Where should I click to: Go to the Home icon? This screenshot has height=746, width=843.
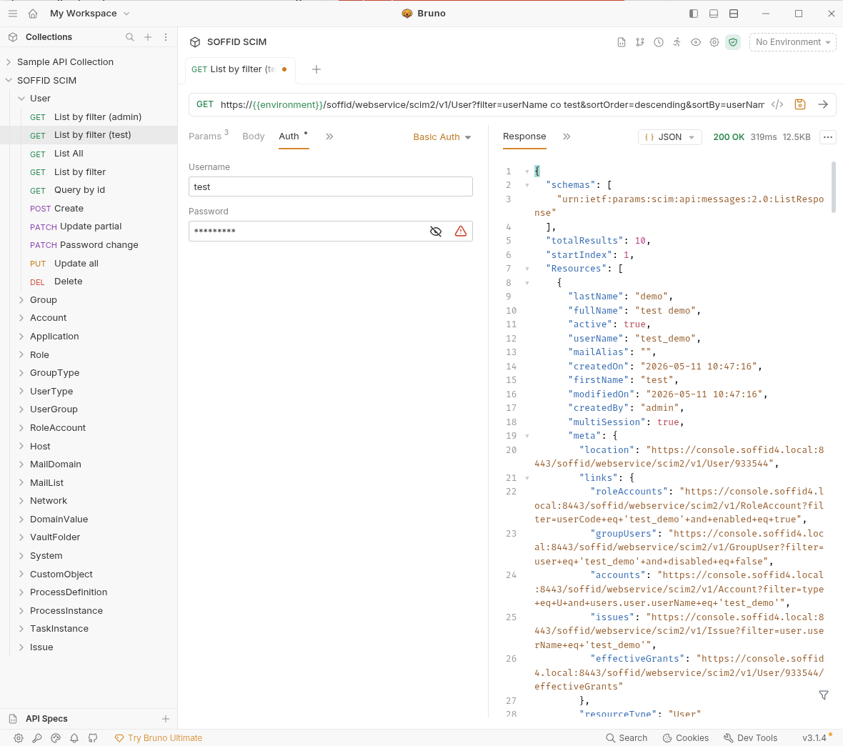tap(33, 14)
